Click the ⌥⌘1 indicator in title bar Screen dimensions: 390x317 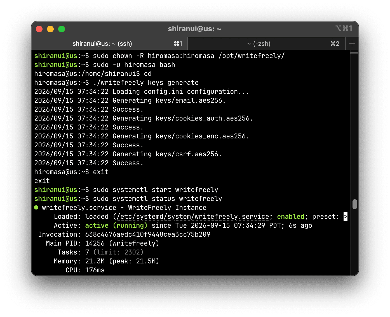coord(344,28)
